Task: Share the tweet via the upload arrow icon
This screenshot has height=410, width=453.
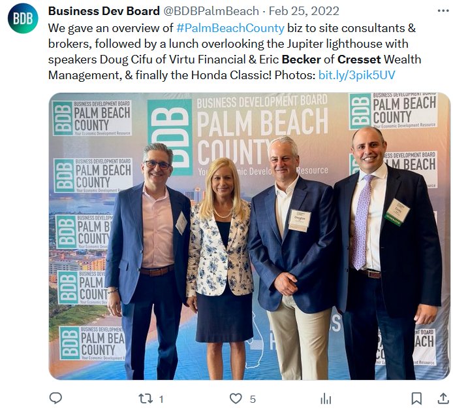Action: point(443,398)
